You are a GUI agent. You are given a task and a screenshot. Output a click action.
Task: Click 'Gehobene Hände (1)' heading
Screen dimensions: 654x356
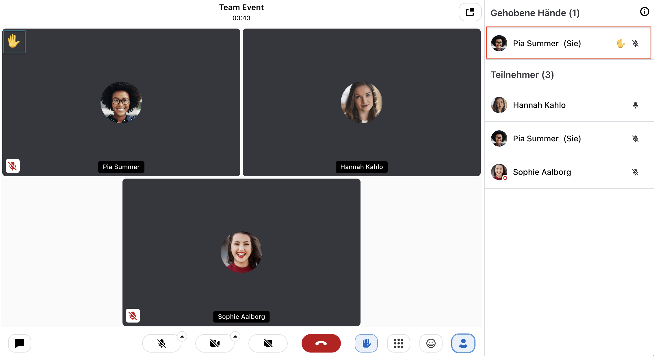(535, 13)
